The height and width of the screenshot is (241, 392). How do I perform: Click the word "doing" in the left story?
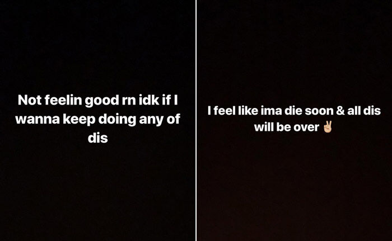(117, 120)
